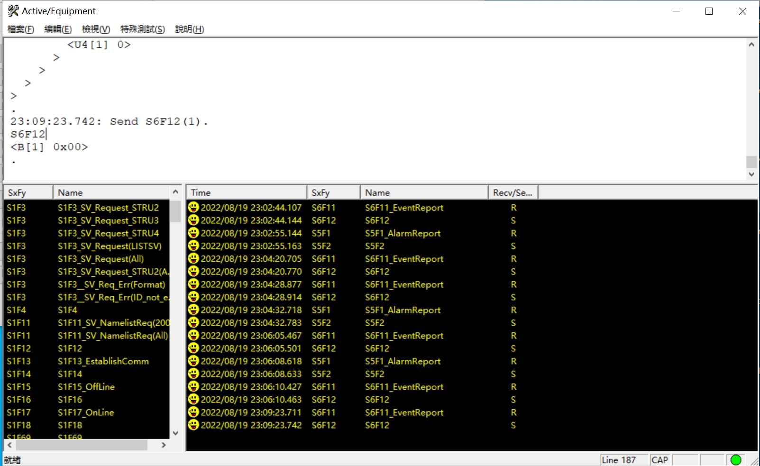Click message list horizontal scroll left arrow
Screen dimensions: 760x466
(9, 445)
